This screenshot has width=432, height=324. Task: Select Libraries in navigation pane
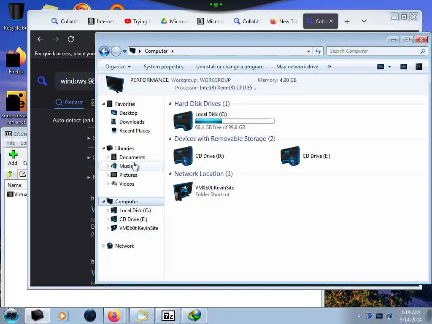tap(124, 148)
